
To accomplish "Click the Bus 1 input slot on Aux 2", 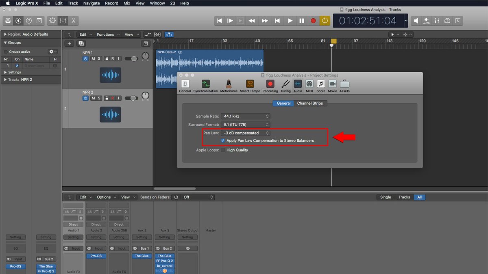I will coord(145,248).
